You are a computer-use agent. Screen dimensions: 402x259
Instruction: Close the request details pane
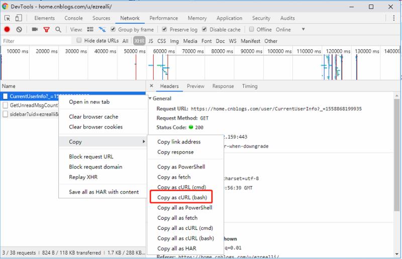click(x=152, y=87)
